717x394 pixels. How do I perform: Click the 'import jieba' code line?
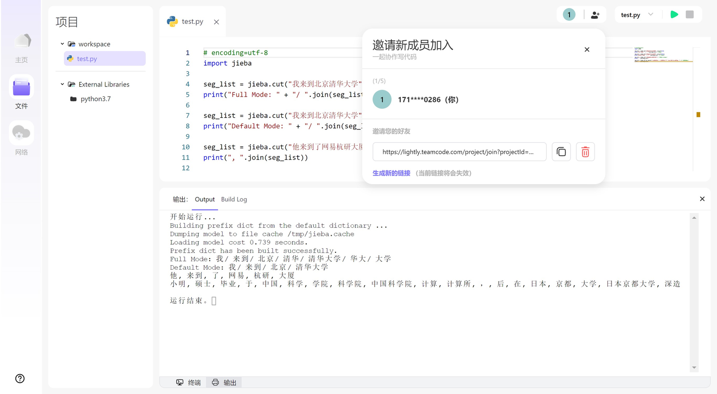[228, 63]
